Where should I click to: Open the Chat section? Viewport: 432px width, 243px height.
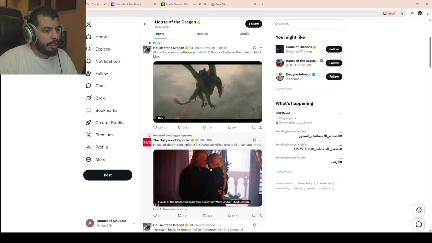(x=96, y=86)
